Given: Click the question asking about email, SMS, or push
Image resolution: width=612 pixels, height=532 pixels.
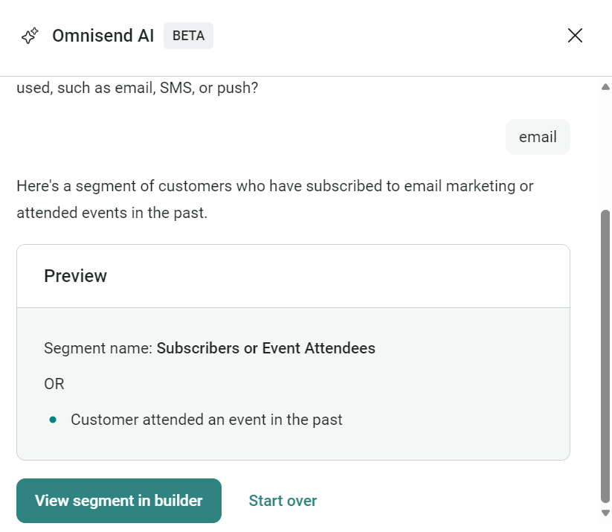Looking at the screenshot, I should pyautogui.click(x=138, y=87).
